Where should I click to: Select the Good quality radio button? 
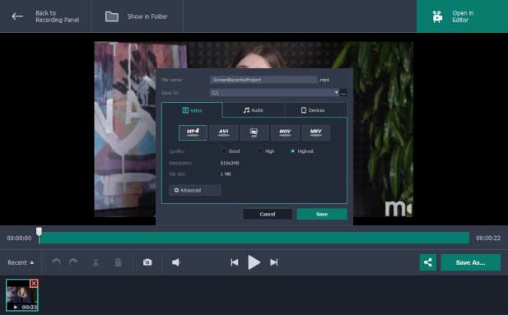coord(223,151)
